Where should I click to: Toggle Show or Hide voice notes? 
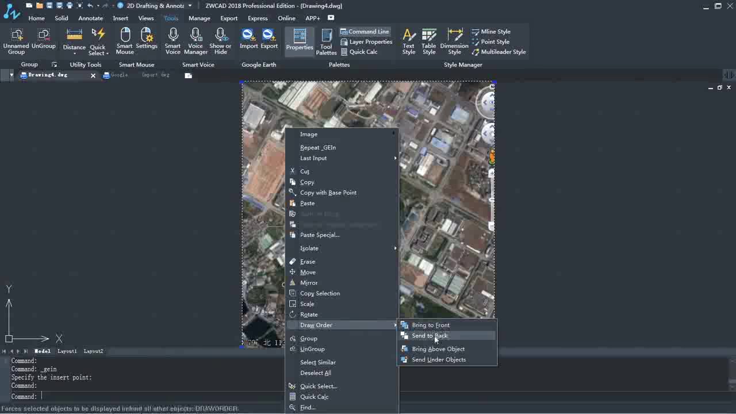(220, 41)
